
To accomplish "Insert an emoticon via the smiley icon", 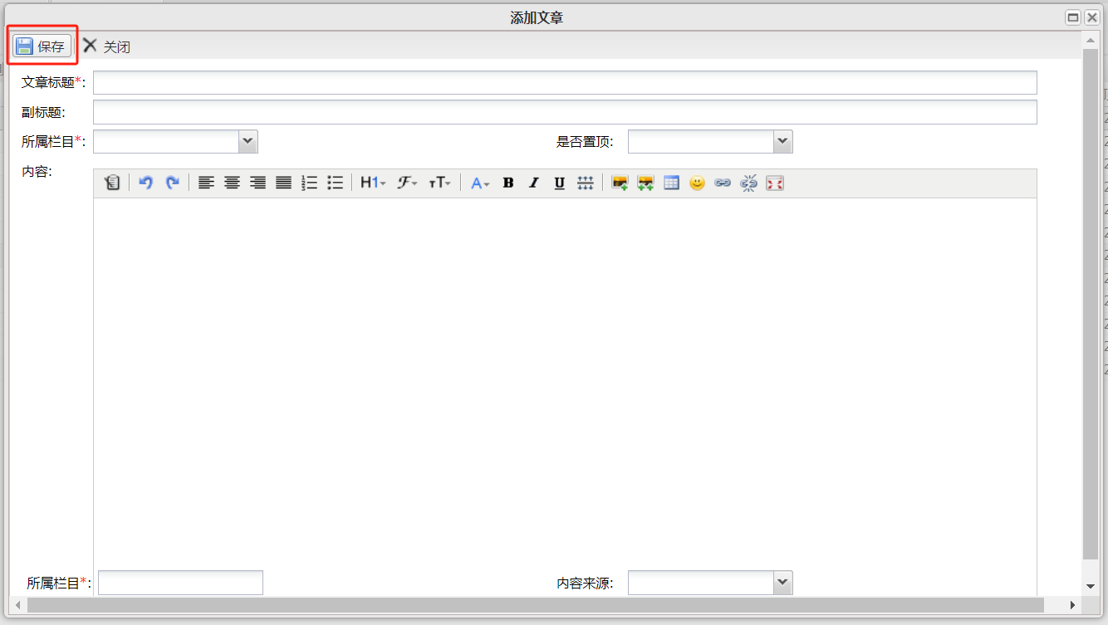I will pos(697,183).
